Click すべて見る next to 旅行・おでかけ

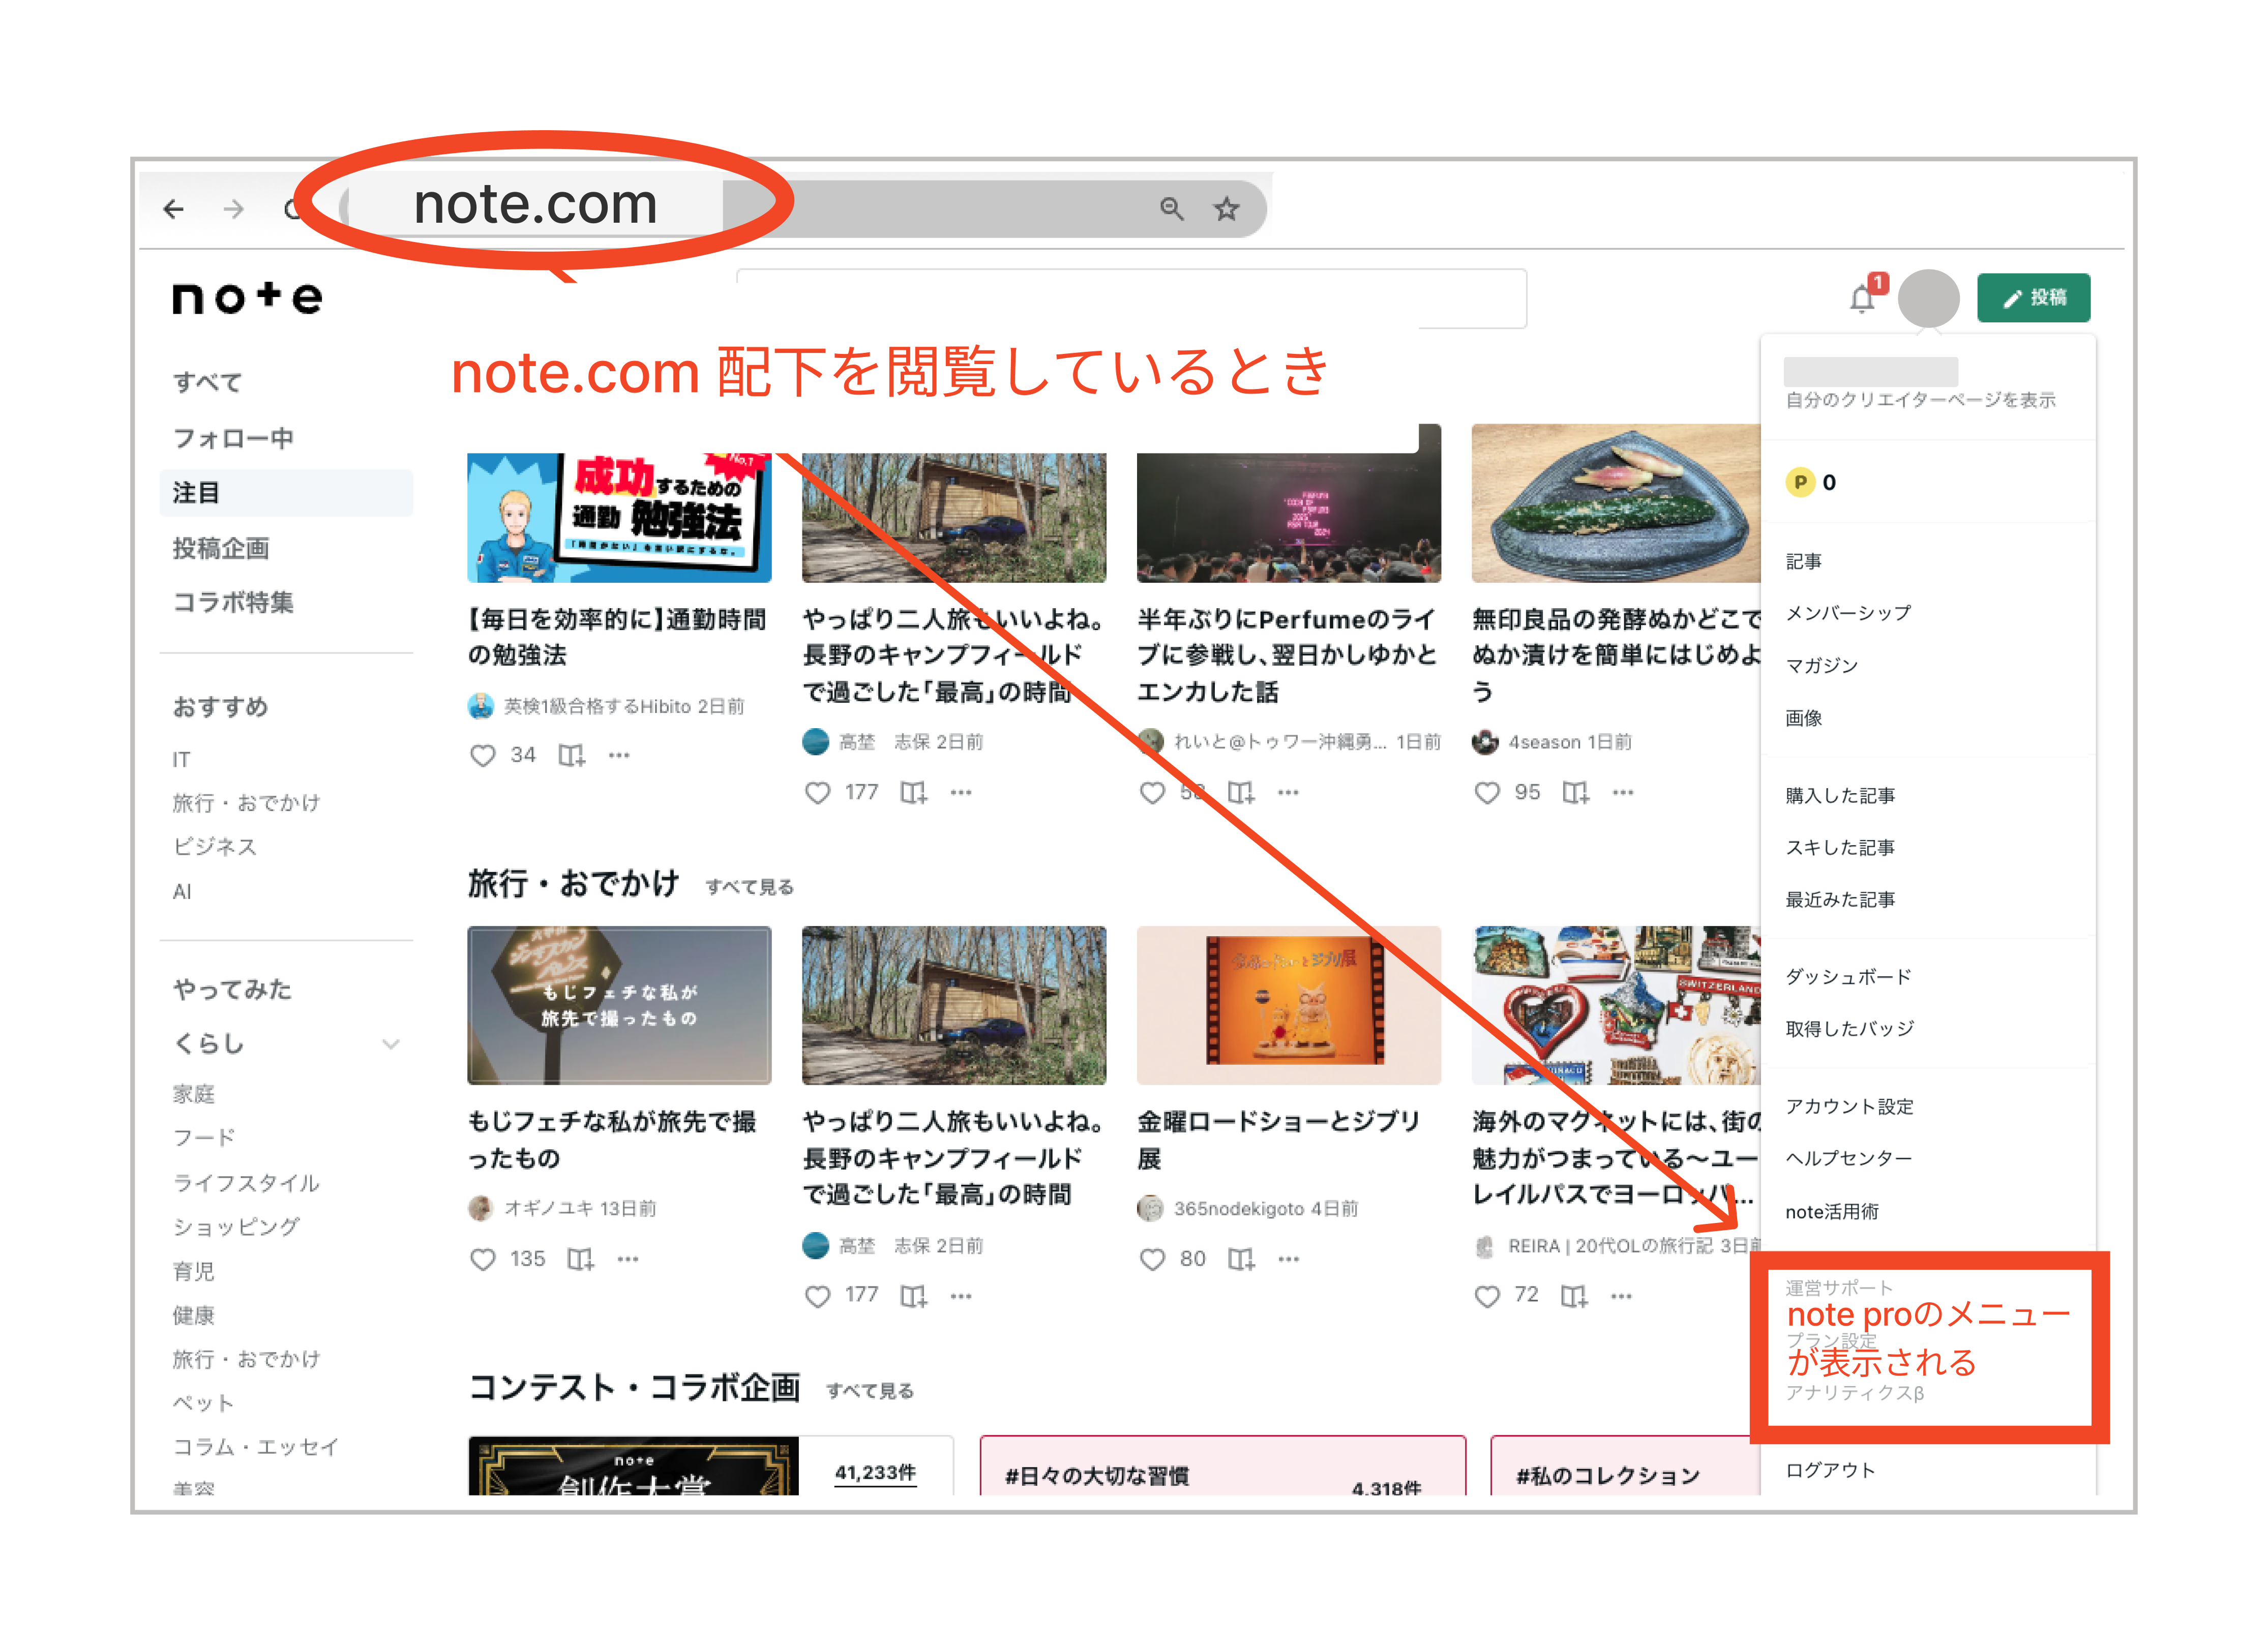pyautogui.click(x=749, y=887)
